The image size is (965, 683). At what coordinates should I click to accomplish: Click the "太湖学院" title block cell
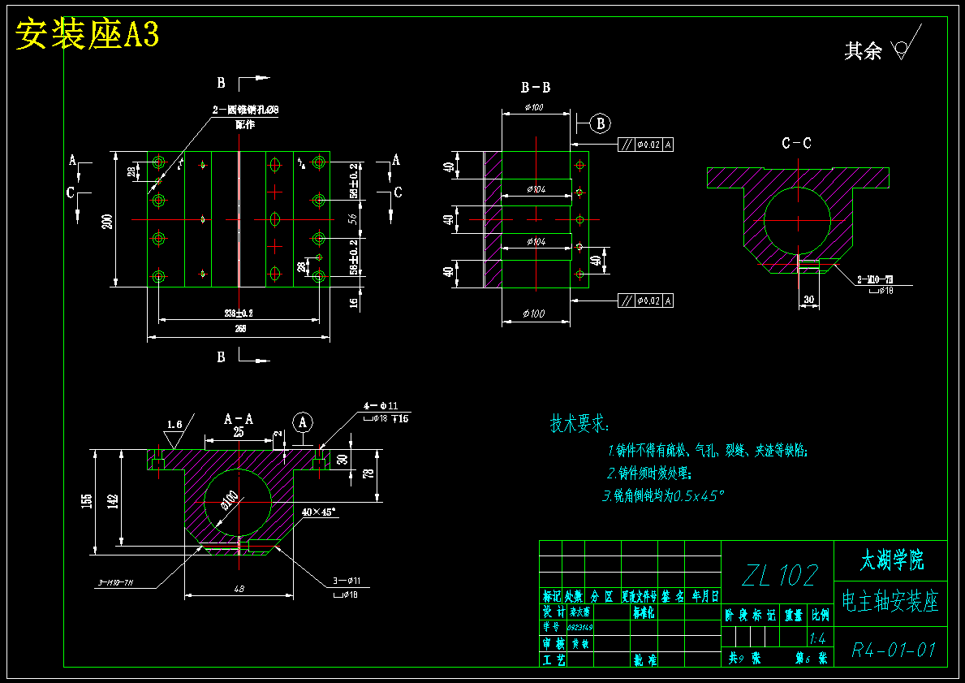[x=892, y=561]
